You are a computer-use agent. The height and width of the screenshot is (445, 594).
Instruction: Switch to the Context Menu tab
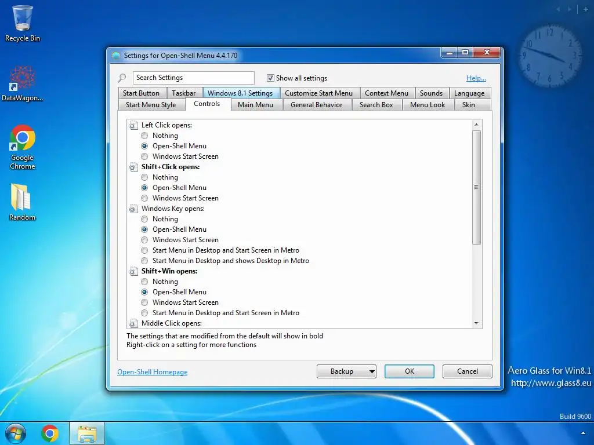click(387, 93)
